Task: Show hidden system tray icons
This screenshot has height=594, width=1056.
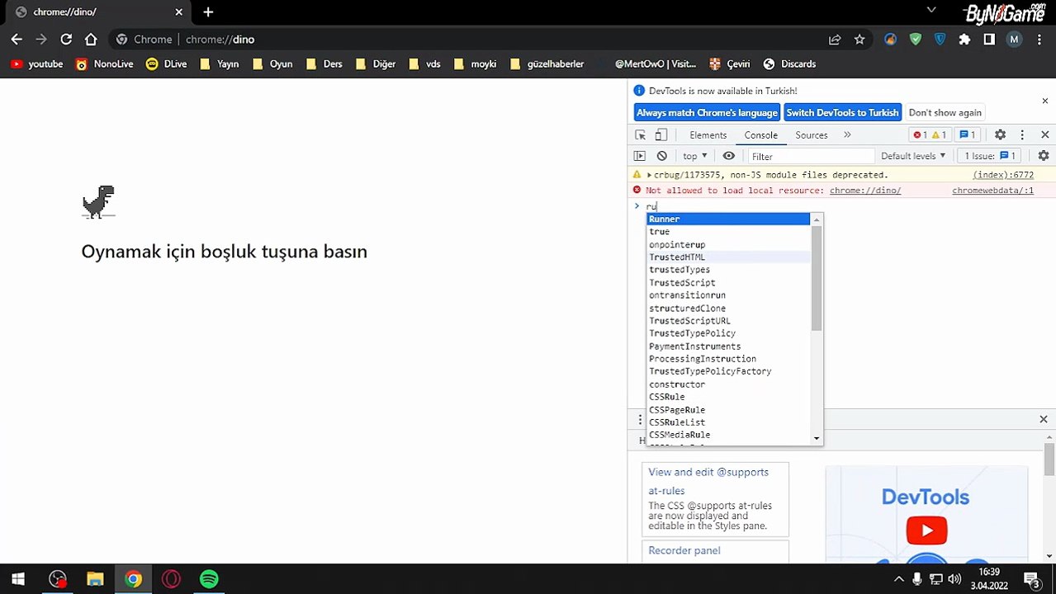Action: click(898, 579)
